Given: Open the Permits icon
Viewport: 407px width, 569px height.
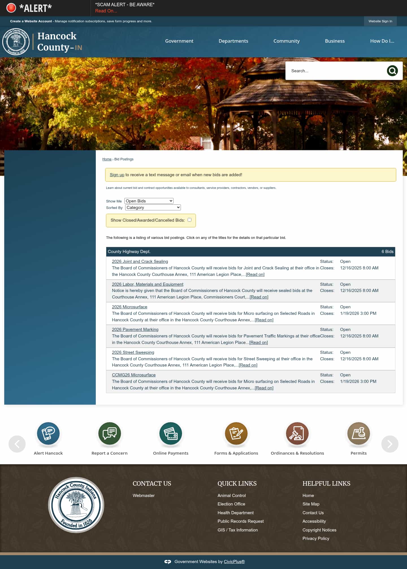Looking at the screenshot, I should 359,433.
